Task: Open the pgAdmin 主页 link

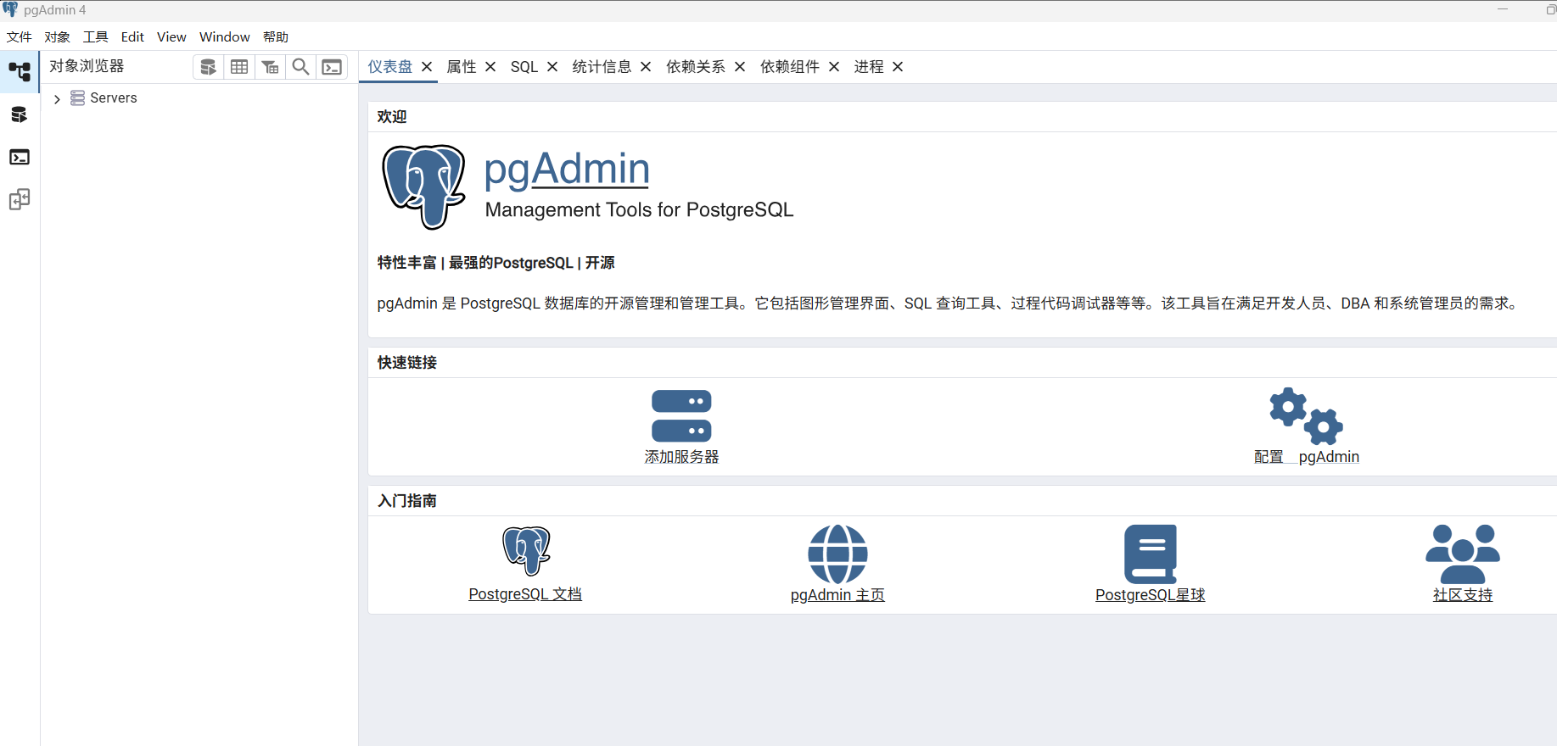Action: pos(837,595)
